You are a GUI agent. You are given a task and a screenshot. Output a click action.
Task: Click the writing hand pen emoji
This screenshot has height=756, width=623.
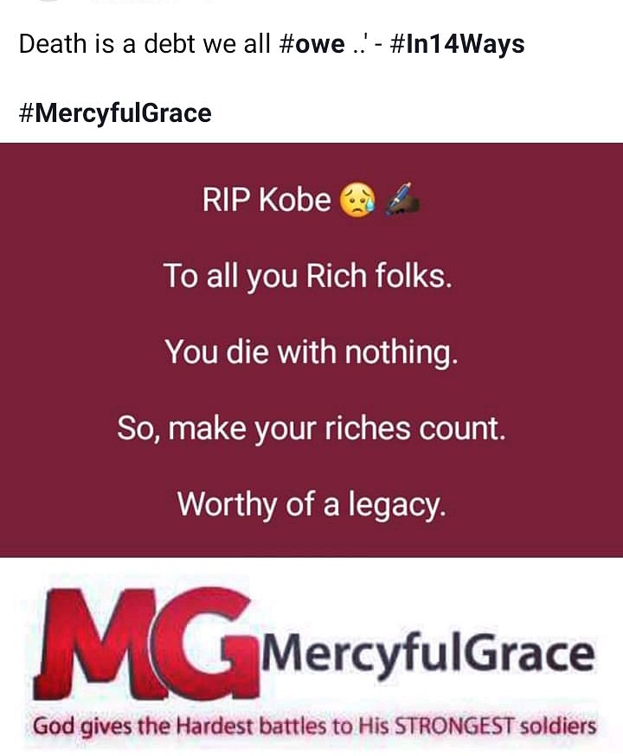point(402,199)
